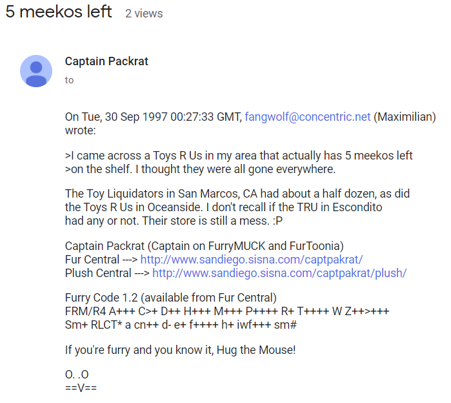Visit the Fur Central captpakrat URL
The height and width of the screenshot is (403, 451).
tap(252, 260)
